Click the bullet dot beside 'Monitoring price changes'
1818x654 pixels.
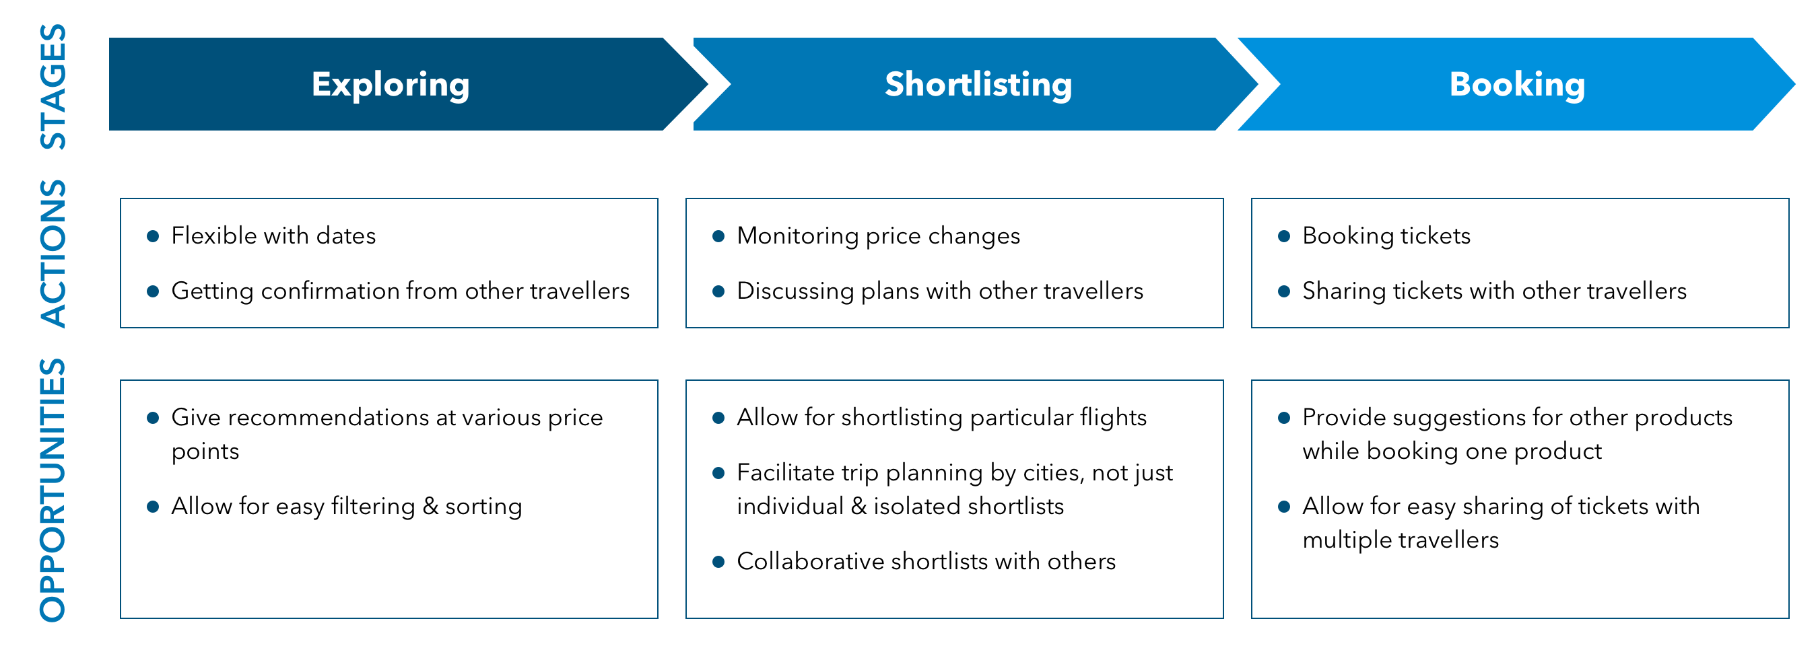718,236
